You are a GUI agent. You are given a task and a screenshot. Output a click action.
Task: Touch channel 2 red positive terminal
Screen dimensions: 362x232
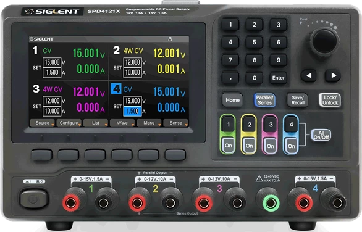(x=137, y=203)
